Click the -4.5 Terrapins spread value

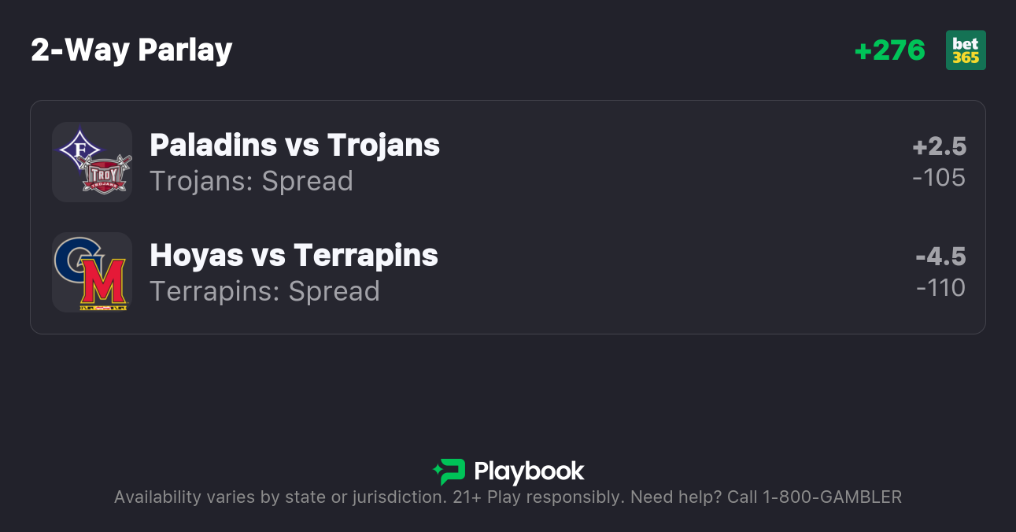coord(940,257)
